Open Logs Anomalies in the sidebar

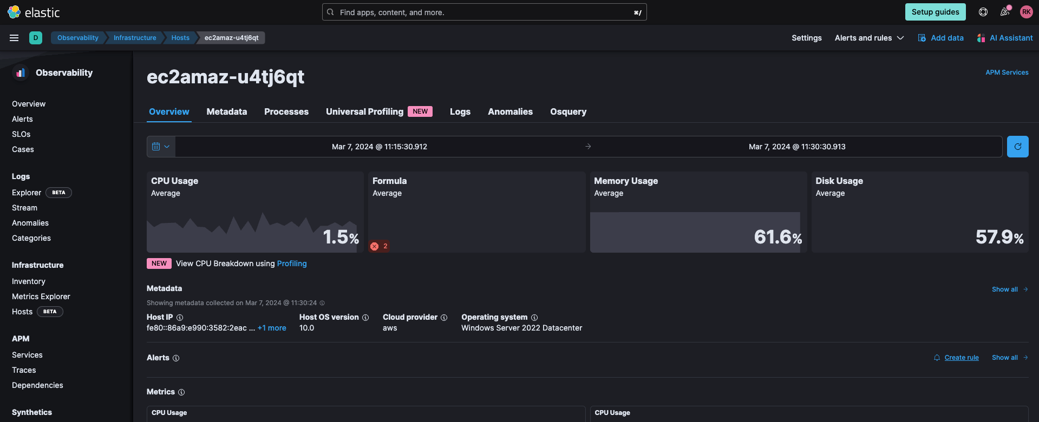point(30,223)
